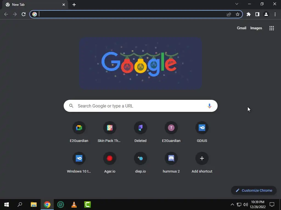Open the GDIUS shortcut

tap(202, 128)
